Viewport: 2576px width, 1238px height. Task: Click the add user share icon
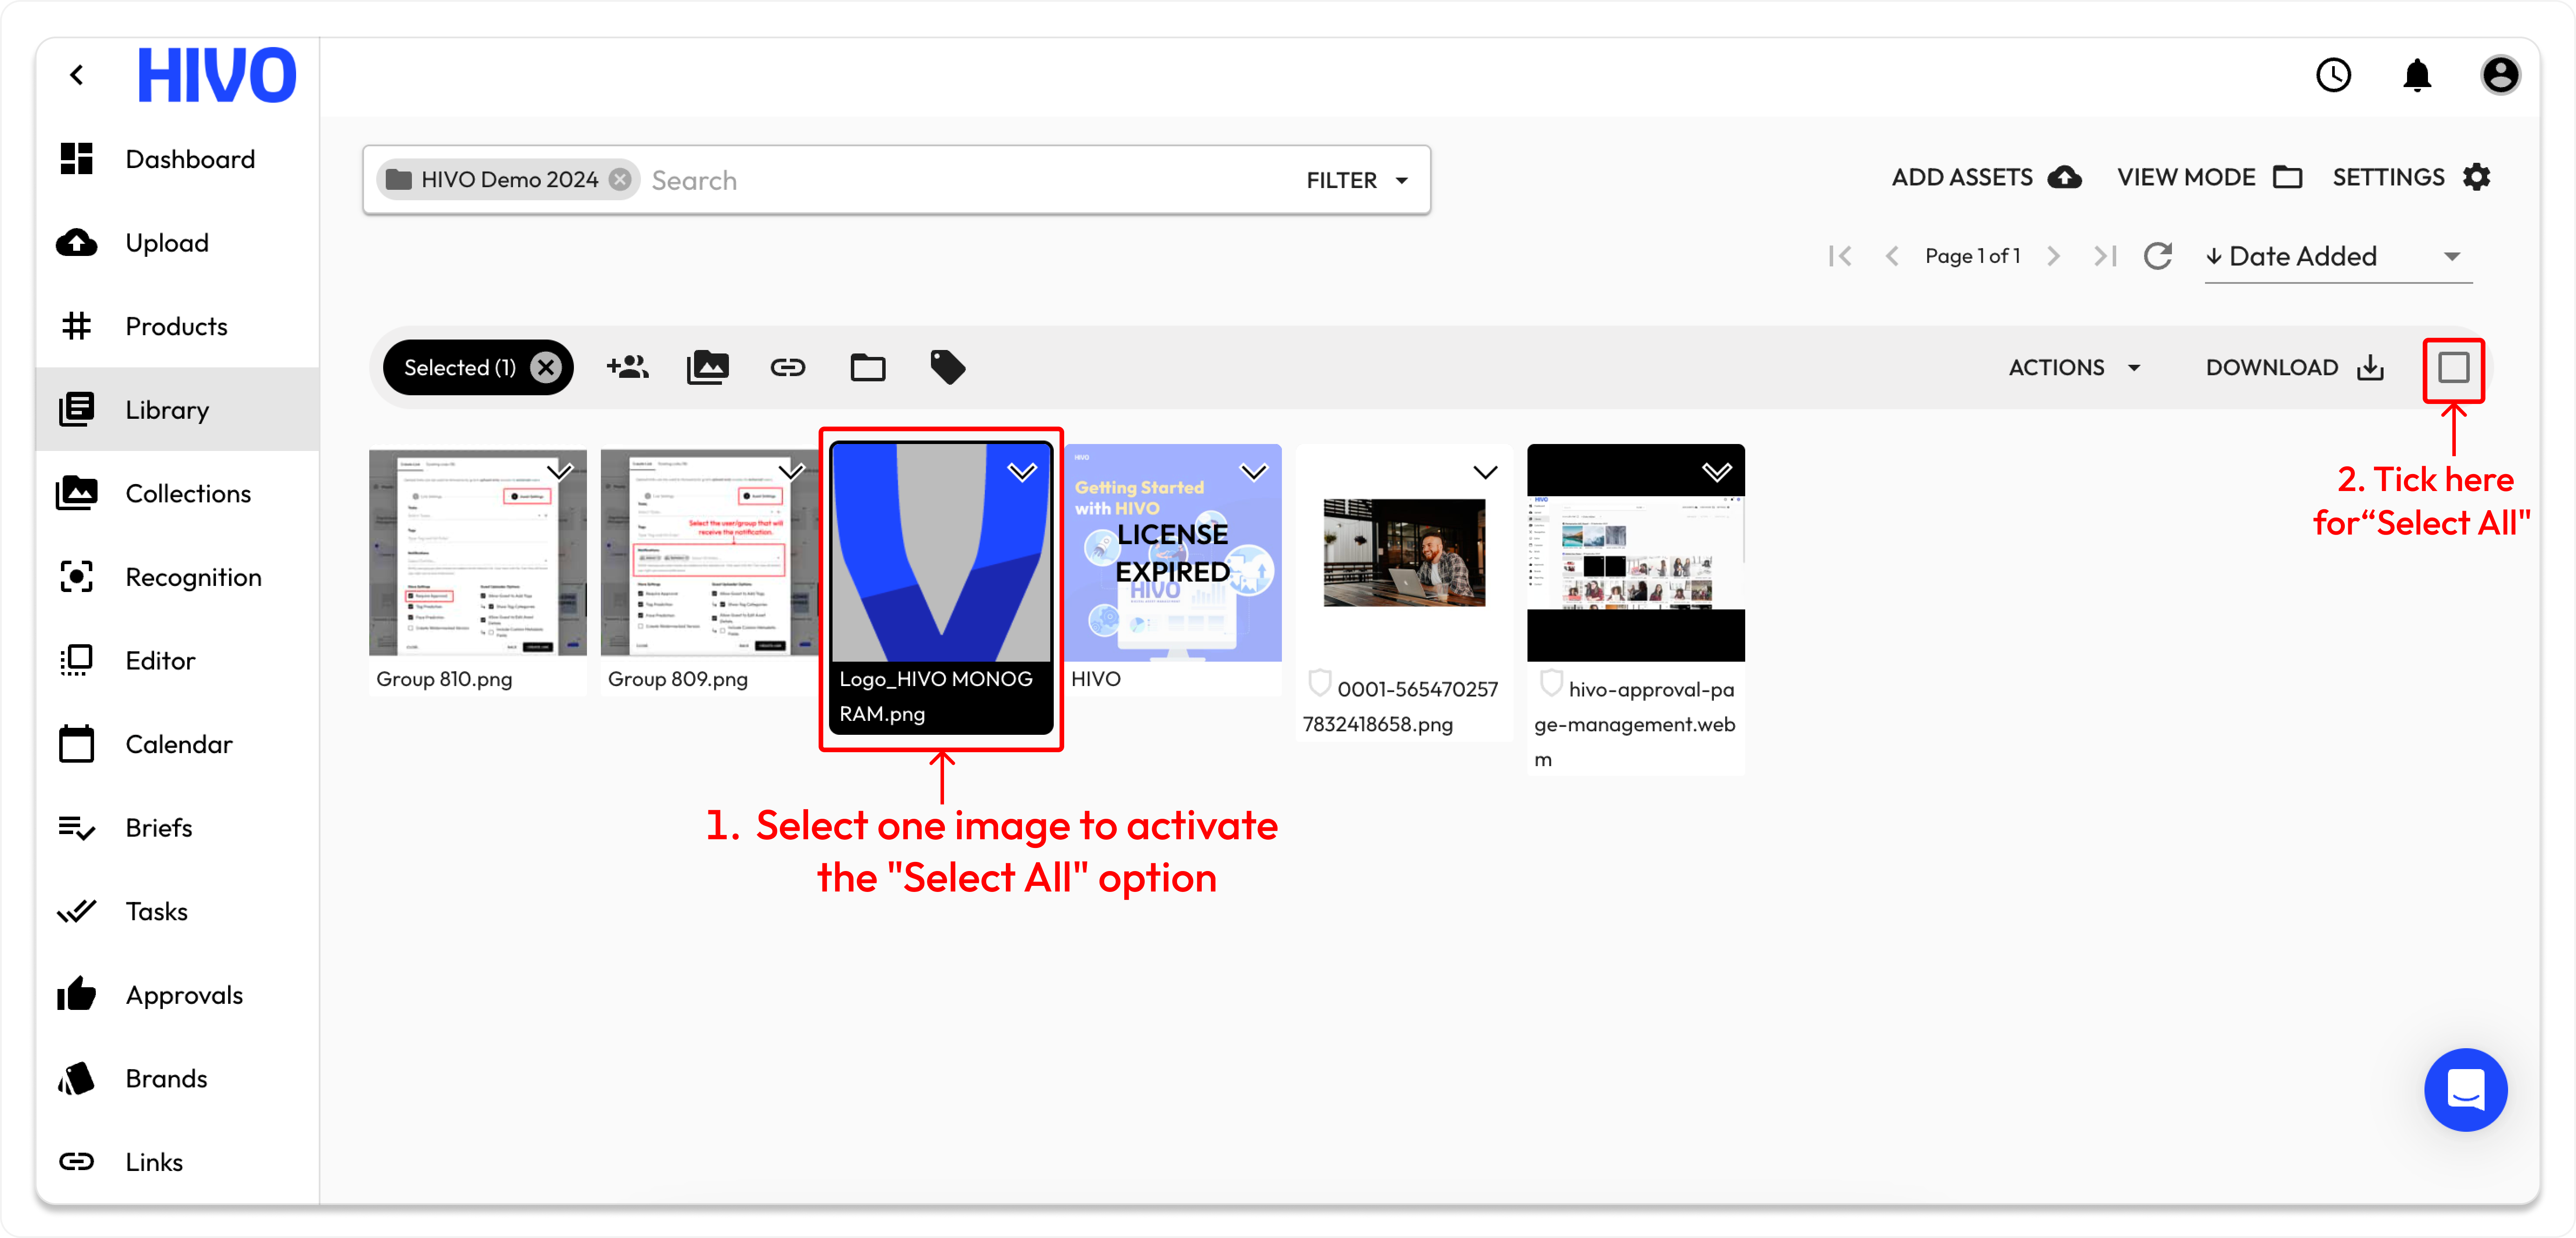pyautogui.click(x=627, y=367)
